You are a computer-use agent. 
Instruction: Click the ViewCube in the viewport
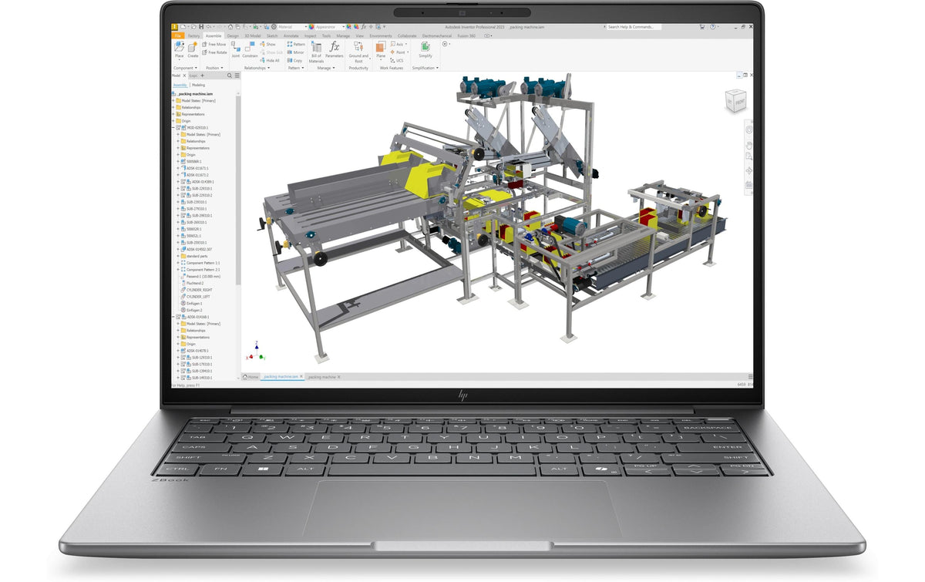tap(734, 102)
